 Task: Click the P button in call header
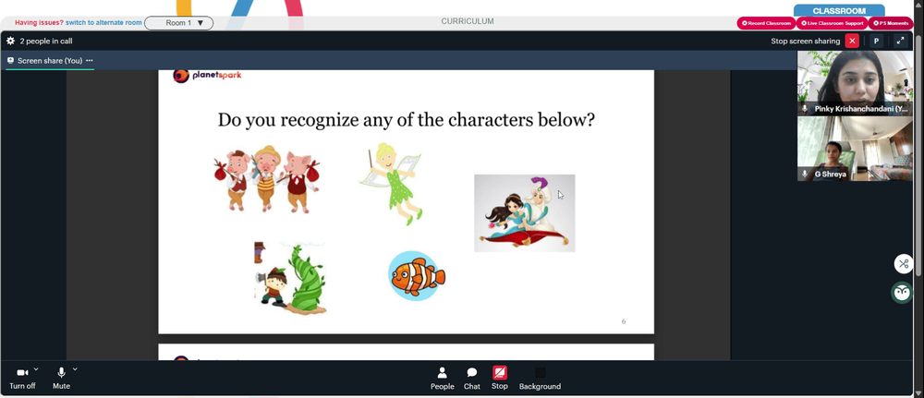tap(876, 42)
